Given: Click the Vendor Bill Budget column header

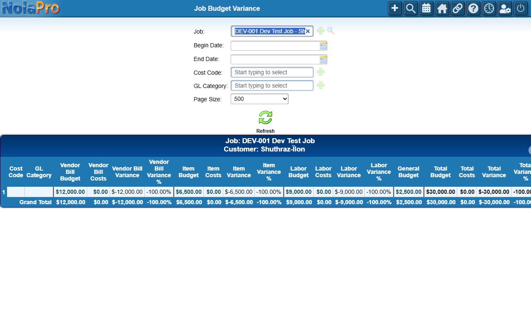Looking at the screenshot, I should (70, 172).
